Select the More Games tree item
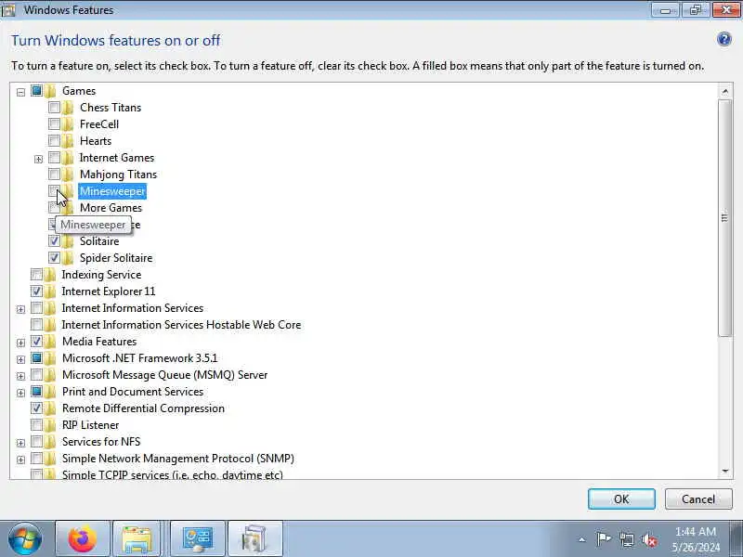The image size is (743, 557). pyautogui.click(x=111, y=208)
